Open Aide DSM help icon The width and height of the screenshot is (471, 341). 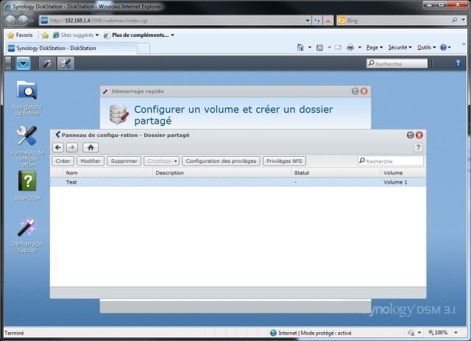coord(27,186)
